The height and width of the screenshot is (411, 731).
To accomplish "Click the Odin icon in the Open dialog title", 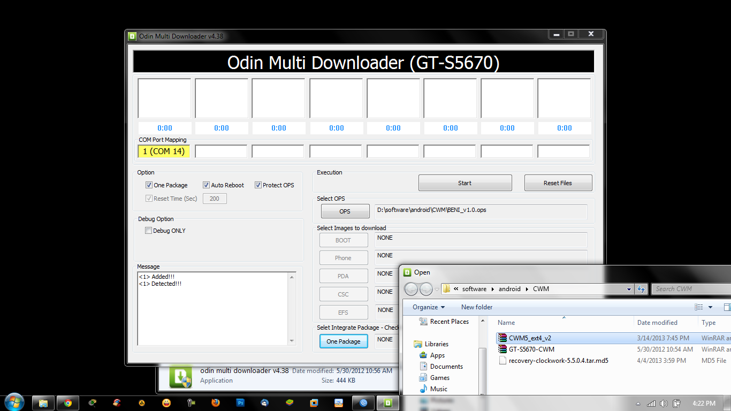I will pos(408,272).
